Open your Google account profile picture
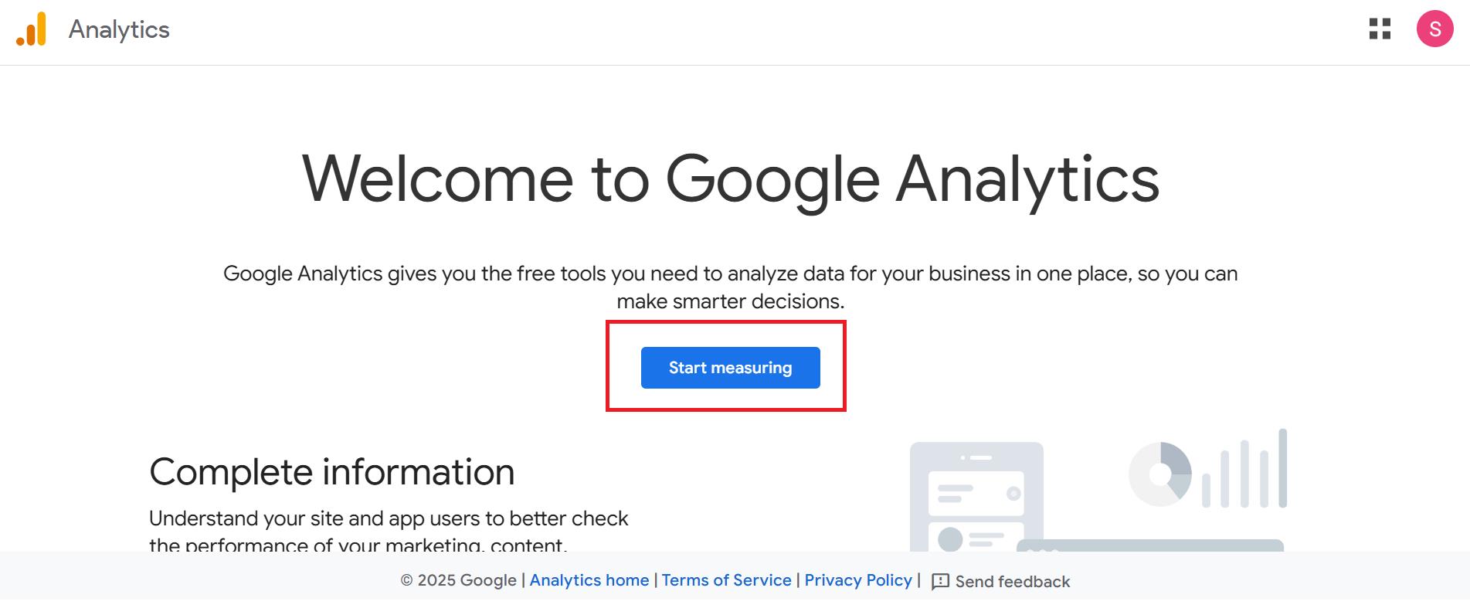The width and height of the screenshot is (1470, 615). coord(1434,30)
